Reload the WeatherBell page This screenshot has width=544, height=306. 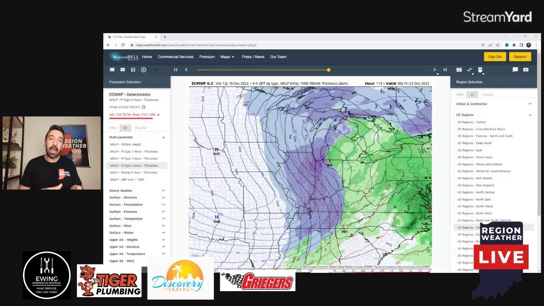pos(123,45)
